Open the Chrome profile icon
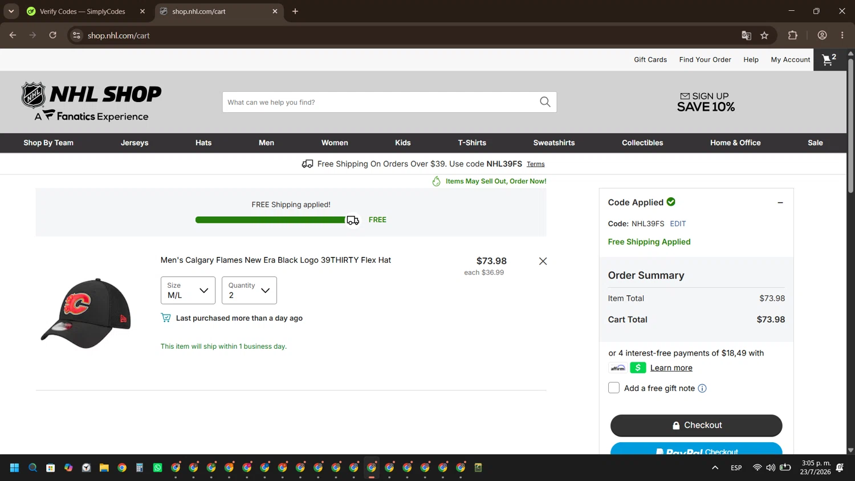Screen dimensions: 855x481 pos(822,35)
